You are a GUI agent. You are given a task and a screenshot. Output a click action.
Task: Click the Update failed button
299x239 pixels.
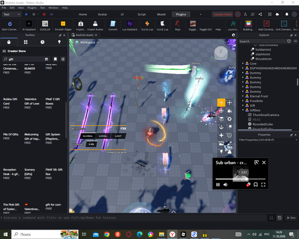[222, 14]
